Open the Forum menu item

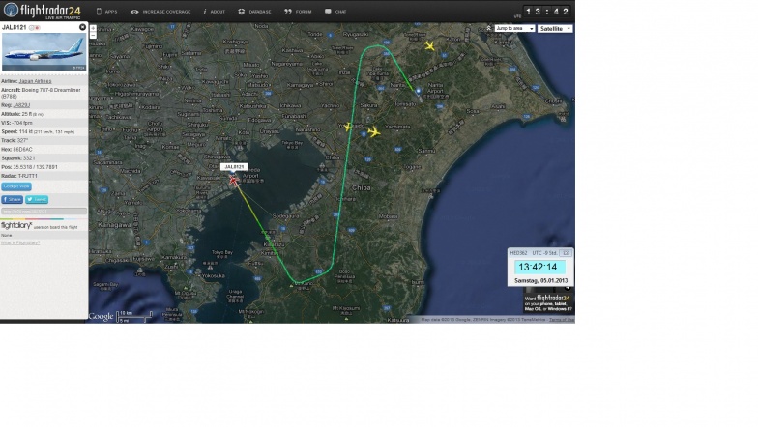coord(300,12)
